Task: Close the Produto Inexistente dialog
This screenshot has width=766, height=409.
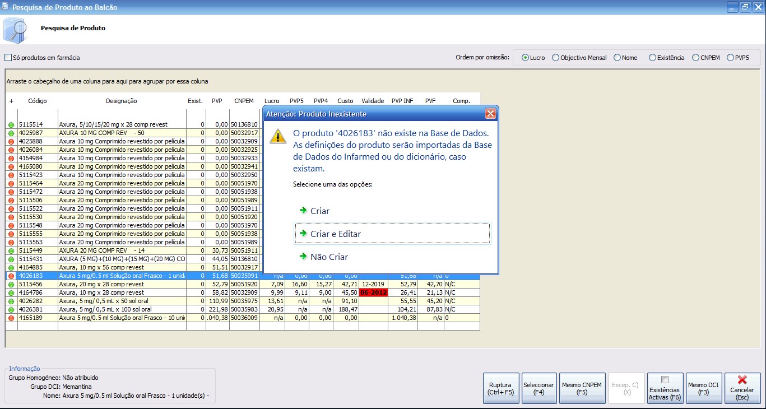Action: tap(490, 114)
